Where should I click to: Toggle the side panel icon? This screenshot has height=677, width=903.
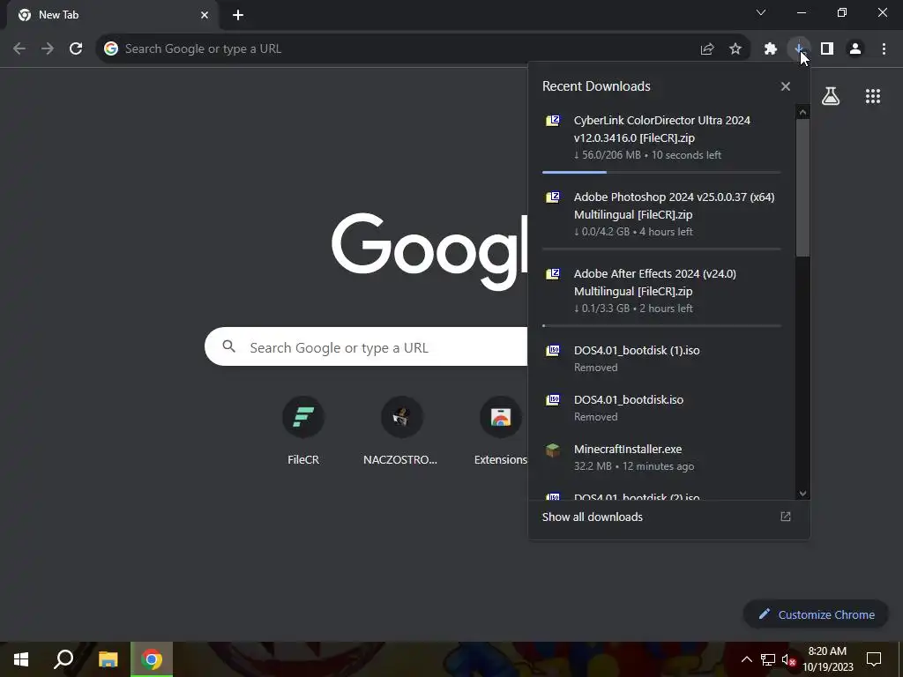coord(827,49)
